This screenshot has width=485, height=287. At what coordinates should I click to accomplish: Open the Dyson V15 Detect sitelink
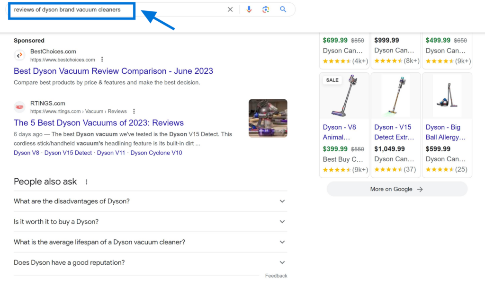click(68, 152)
